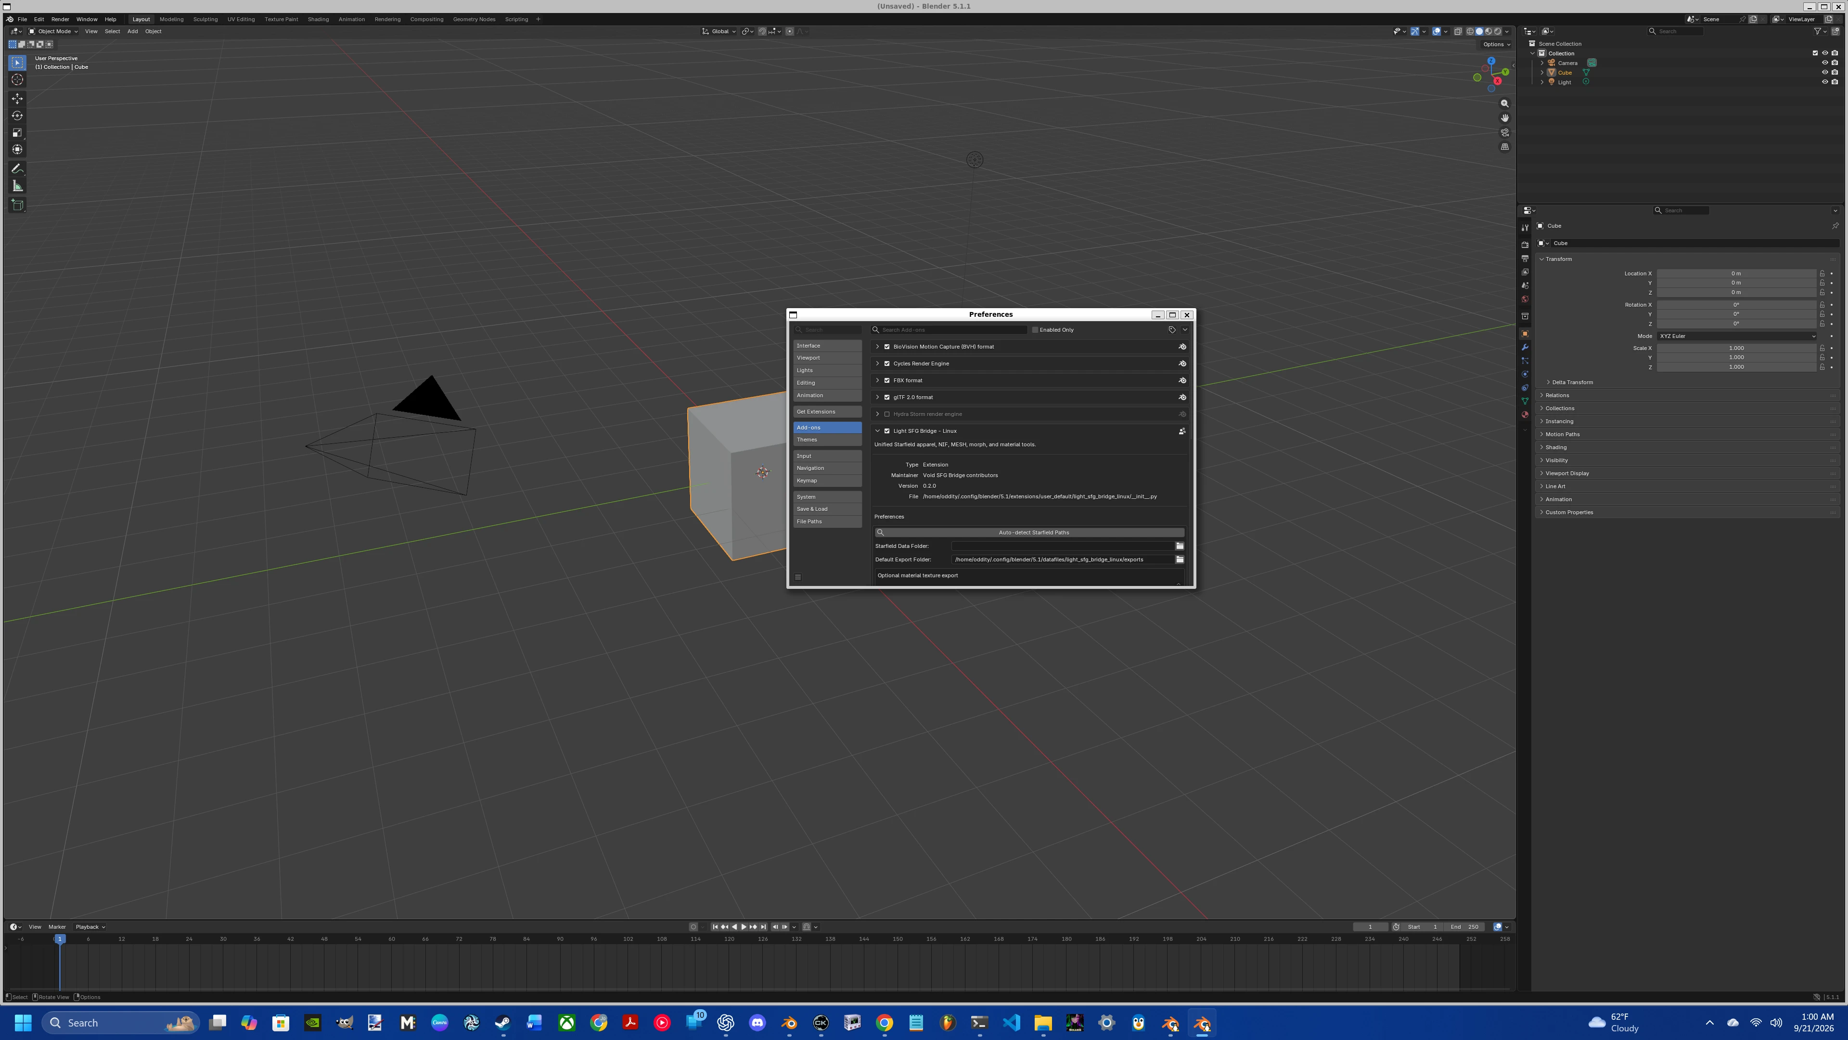Toggle the camera view icon in viewport
This screenshot has width=1848, height=1040.
coord(1504,132)
